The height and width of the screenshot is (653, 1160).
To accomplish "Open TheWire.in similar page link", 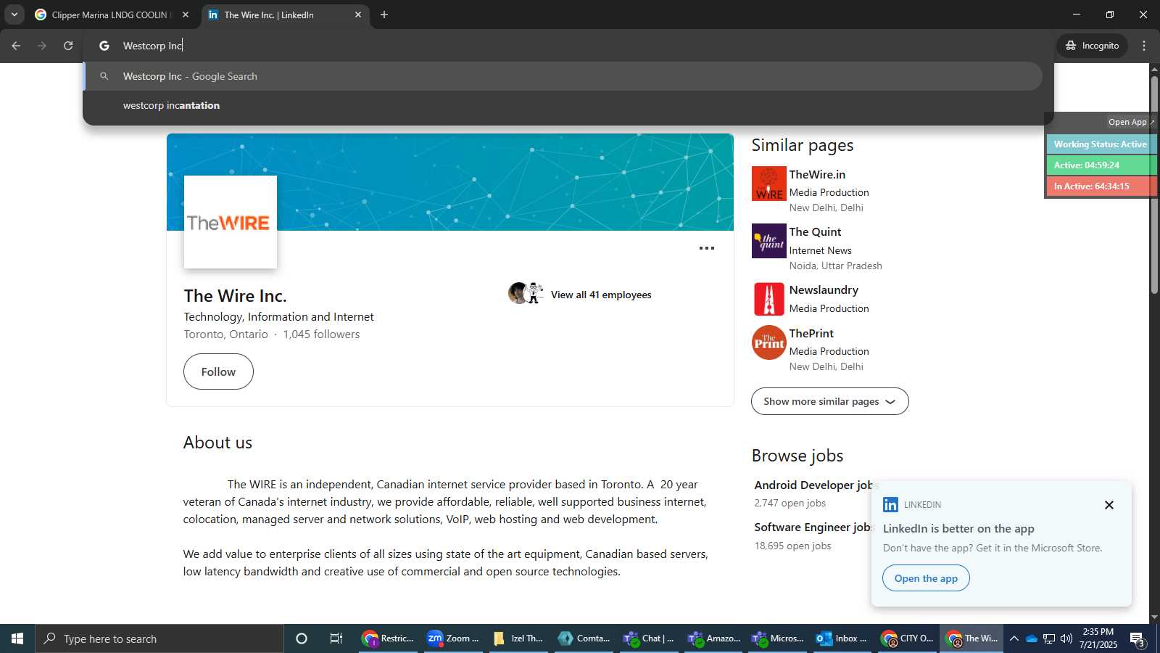I will click(x=817, y=175).
